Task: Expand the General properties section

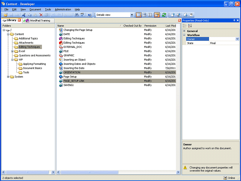Action: [x=184, y=31]
